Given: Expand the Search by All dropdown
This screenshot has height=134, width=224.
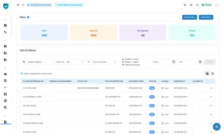Looking at the screenshot, I should (x=69, y=62).
